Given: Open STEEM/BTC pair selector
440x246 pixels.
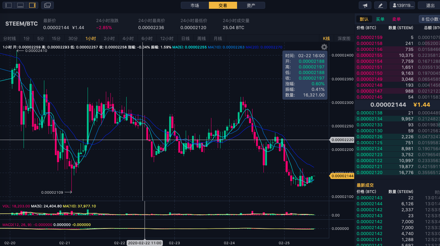Looking at the screenshot, I should [x=21, y=24].
